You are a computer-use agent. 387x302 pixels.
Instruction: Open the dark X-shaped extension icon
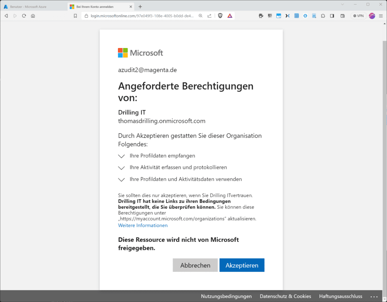pyautogui.click(x=288, y=16)
